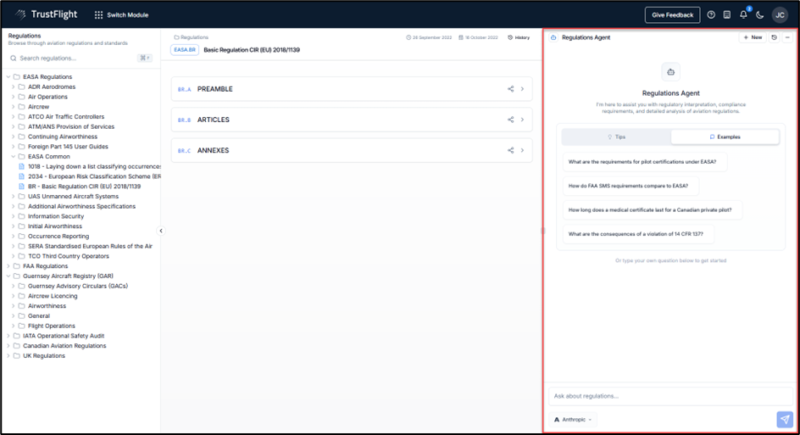Open chat history icon in Regulations Agent
This screenshot has width=800, height=435.
(775, 37)
